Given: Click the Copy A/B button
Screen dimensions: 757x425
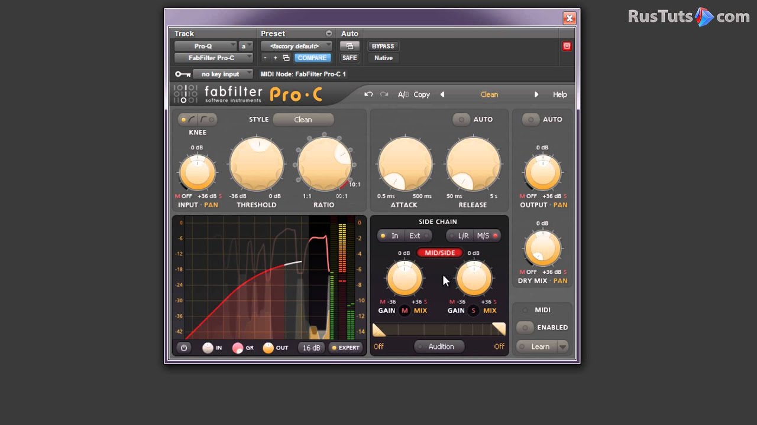Looking at the screenshot, I should [422, 94].
